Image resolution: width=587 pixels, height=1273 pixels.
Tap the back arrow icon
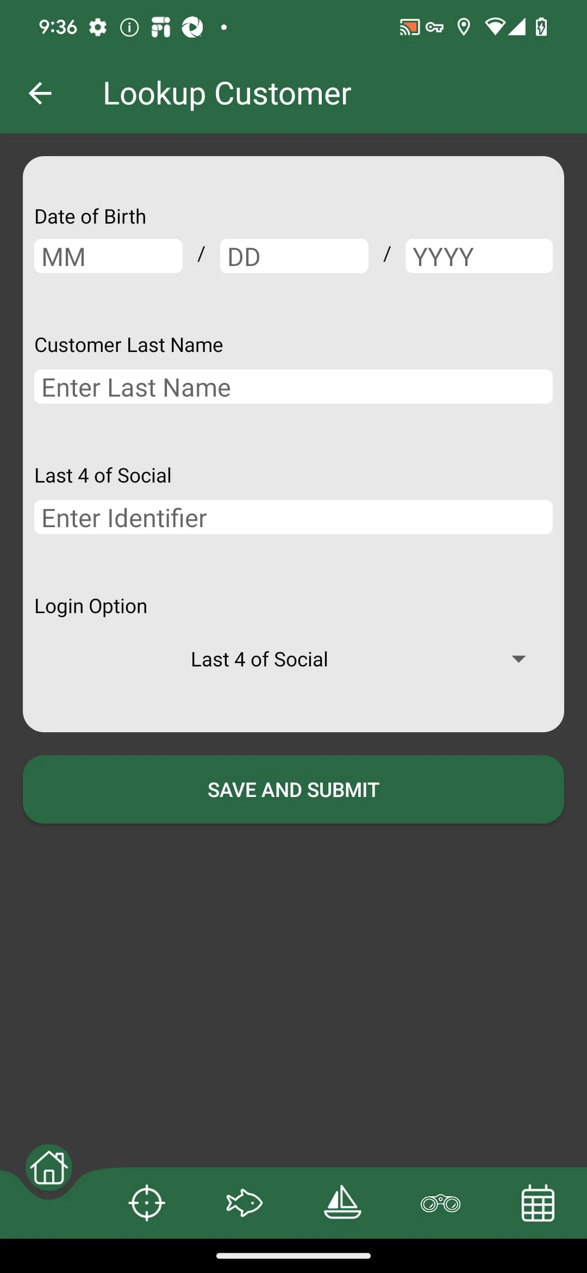point(40,94)
